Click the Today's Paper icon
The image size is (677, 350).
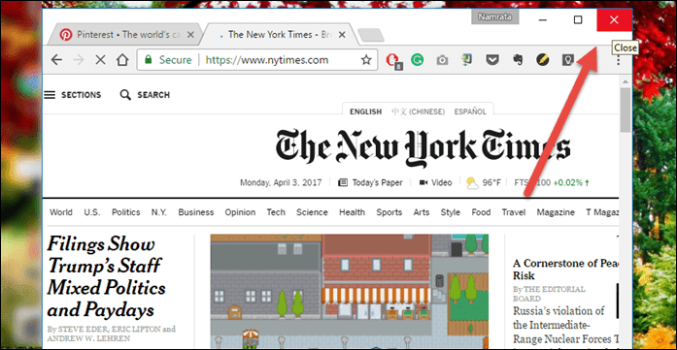[x=343, y=183]
